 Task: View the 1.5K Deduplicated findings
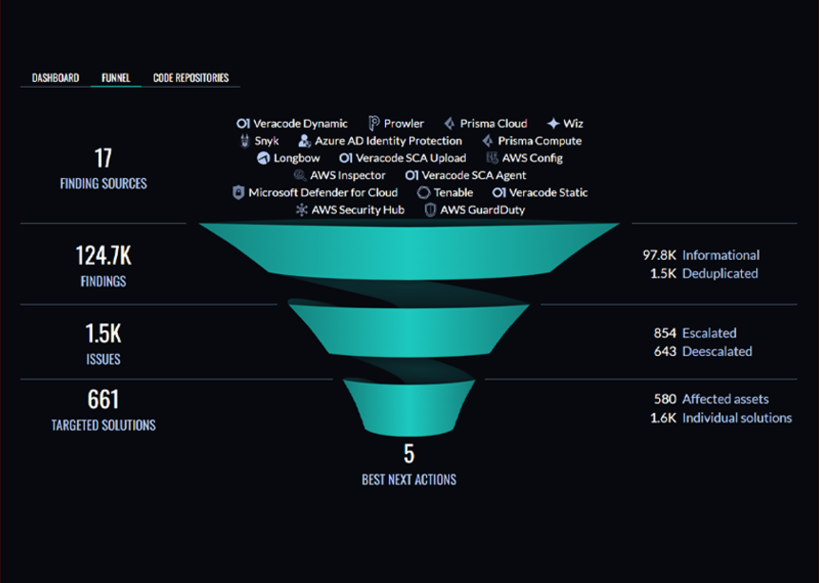(x=704, y=273)
